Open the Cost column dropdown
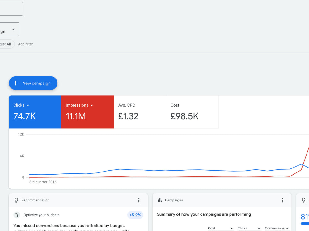The height and width of the screenshot is (231, 309). 231,228
